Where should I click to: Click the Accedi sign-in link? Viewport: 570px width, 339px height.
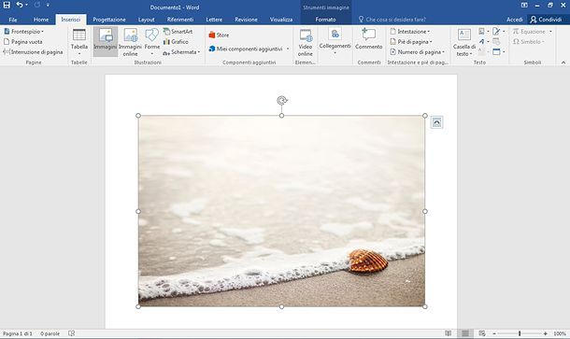(x=515, y=20)
